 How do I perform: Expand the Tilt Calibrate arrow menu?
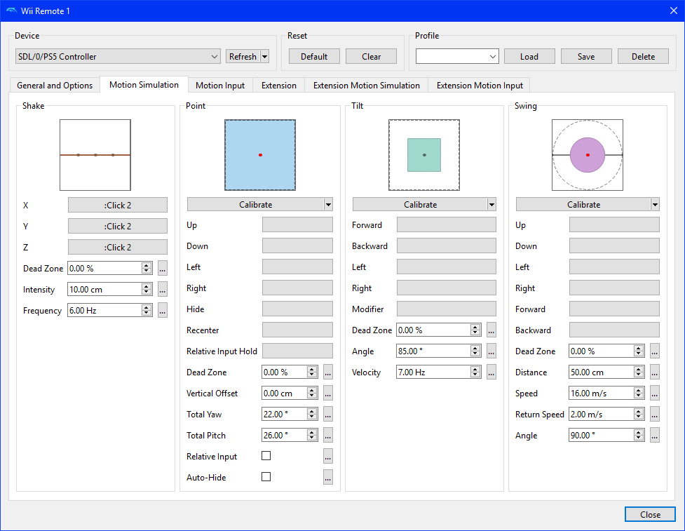point(491,205)
